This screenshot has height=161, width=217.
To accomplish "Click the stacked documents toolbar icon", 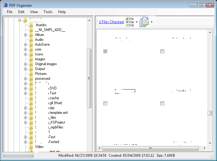I will tap(144, 22).
